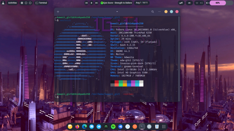Open Telegram from the dock
The width and height of the screenshot is (234, 131).
pyautogui.click(x=99, y=126)
